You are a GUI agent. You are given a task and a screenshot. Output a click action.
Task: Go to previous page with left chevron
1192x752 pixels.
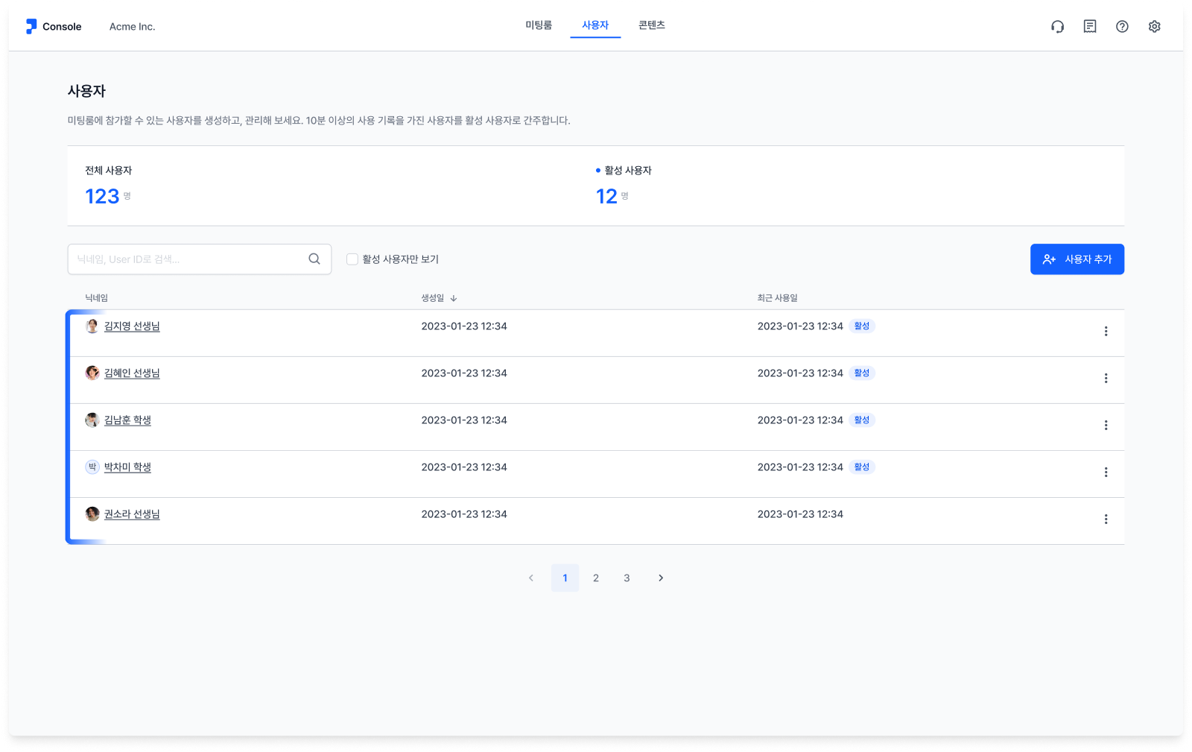click(x=531, y=578)
